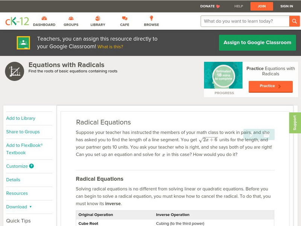Viewport: 301px width, 226px height.
Task: Click SIGN IN
Action: click(287, 6)
